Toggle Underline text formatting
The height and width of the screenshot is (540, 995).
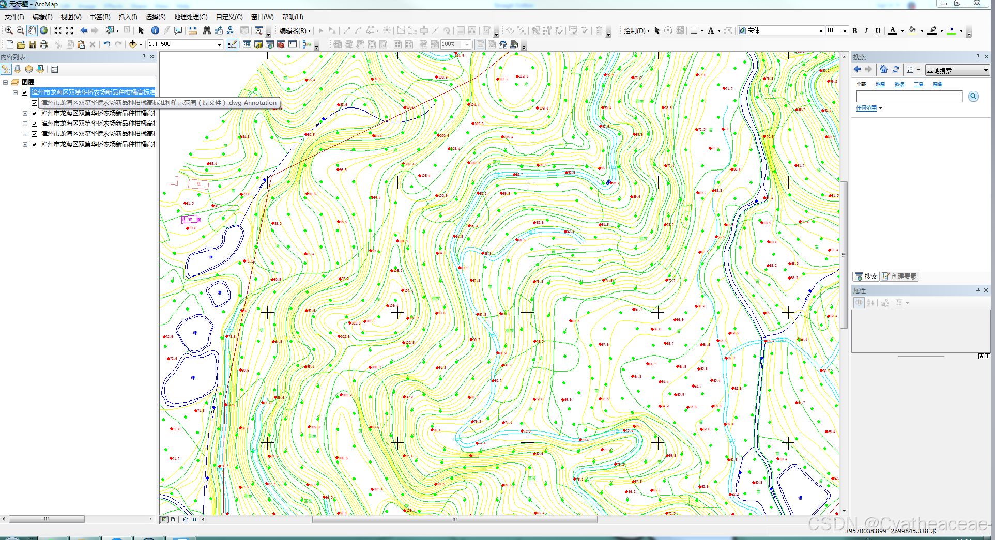click(x=878, y=30)
